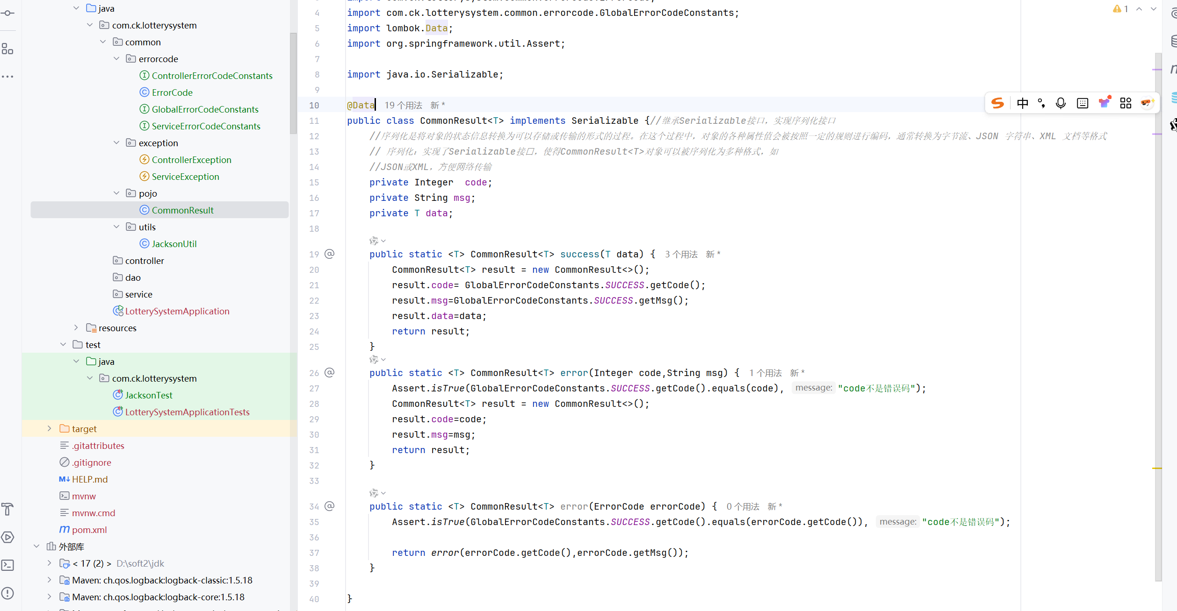
Task: Open the Sogou soft keyboard icon
Action: point(1082,103)
